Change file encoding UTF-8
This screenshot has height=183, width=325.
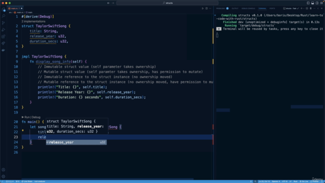tap(284, 181)
